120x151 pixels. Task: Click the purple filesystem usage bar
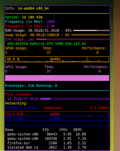[75, 99]
